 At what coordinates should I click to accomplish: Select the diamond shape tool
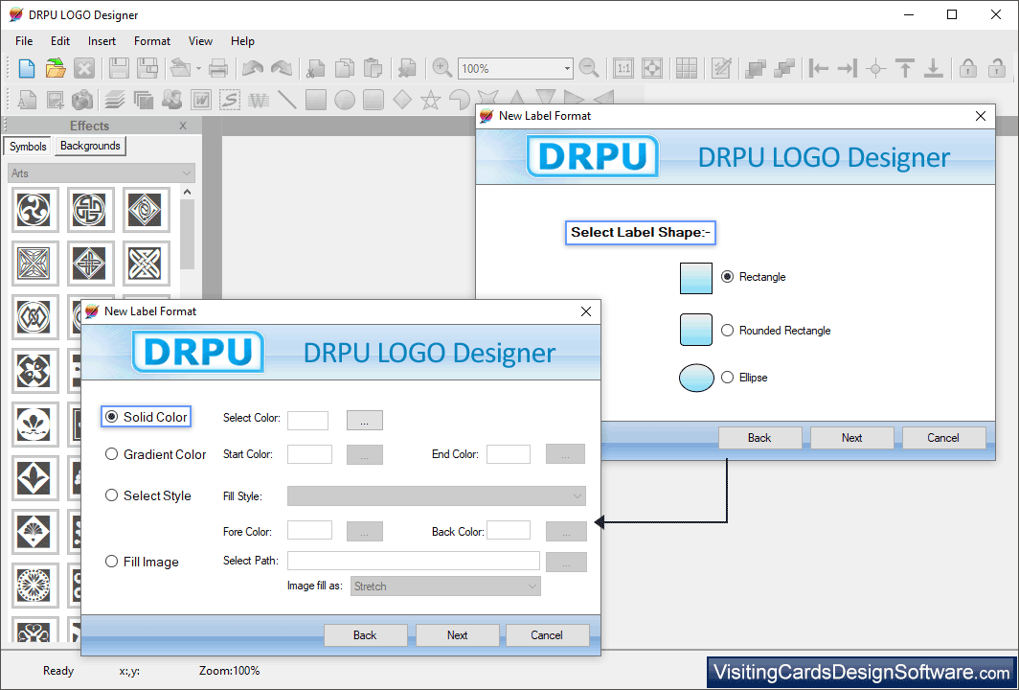click(401, 100)
